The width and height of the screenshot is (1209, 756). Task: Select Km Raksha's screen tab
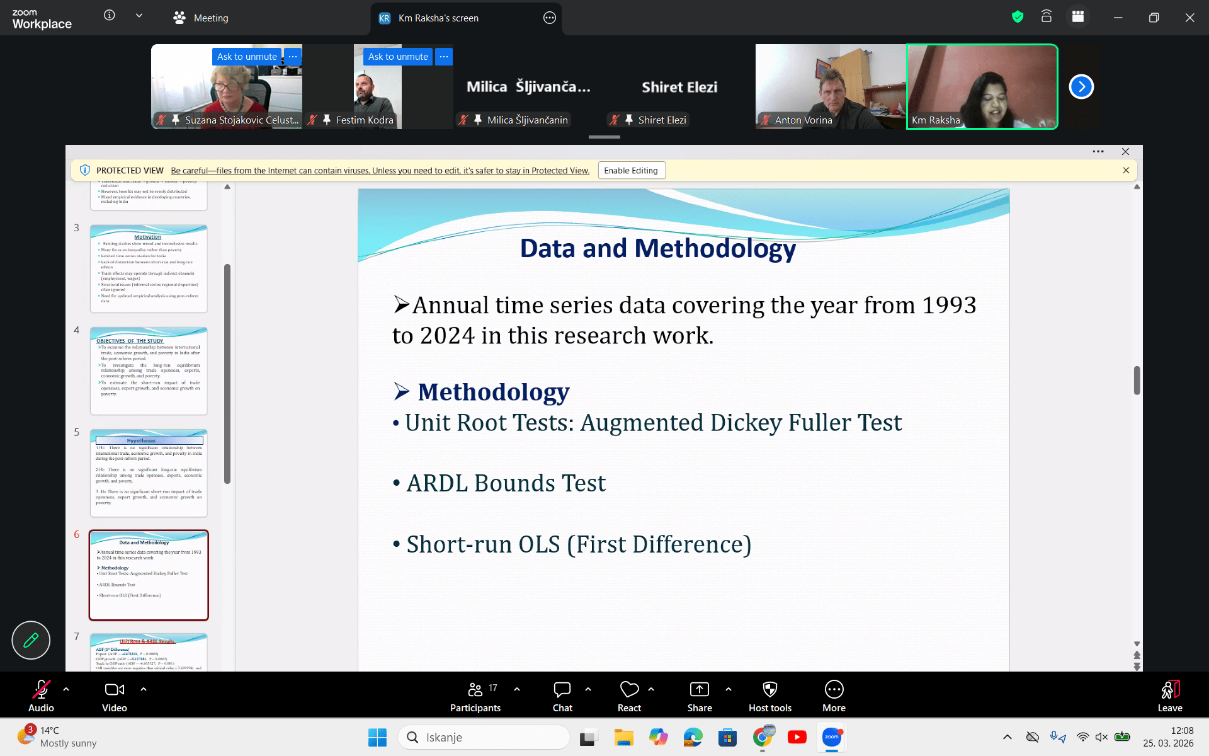(438, 18)
